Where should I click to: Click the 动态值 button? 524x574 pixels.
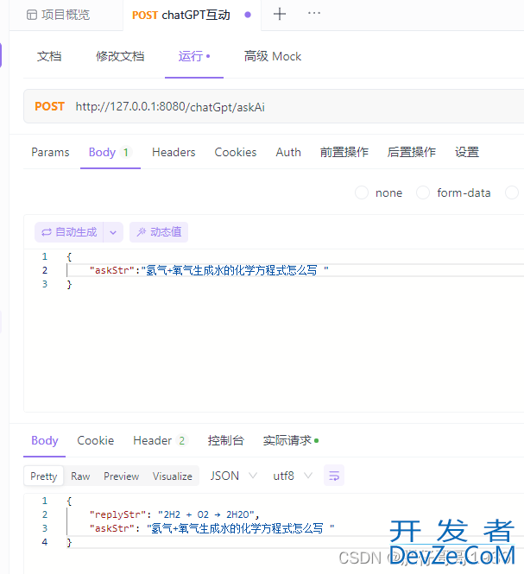(159, 232)
